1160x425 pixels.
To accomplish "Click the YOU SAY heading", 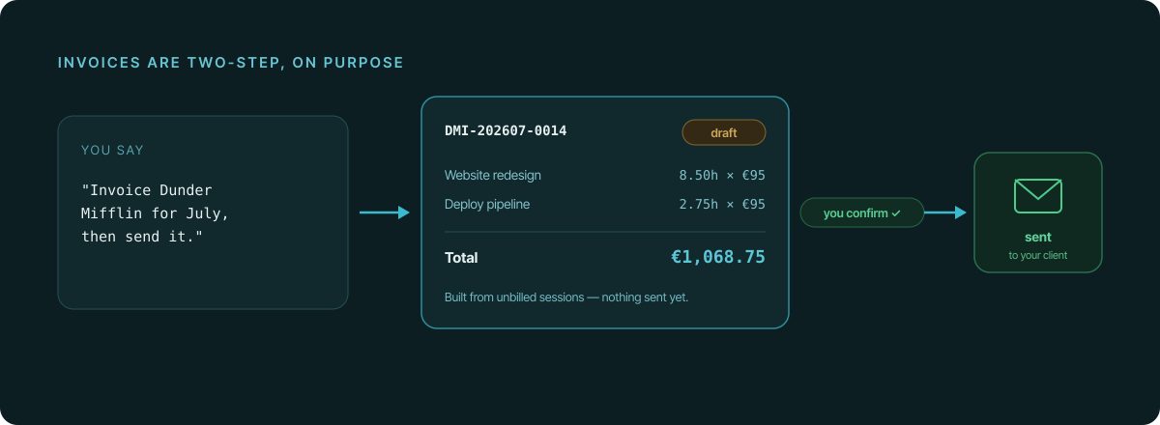I will [112, 151].
